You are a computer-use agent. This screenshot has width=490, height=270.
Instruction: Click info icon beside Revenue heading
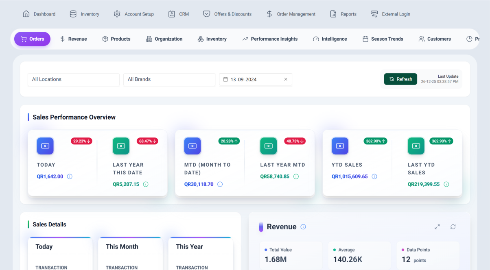coord(303,227)
